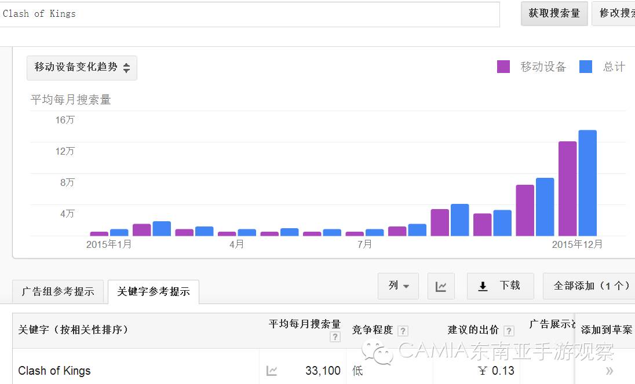Viewport: 635px width, 384px height.
Task: Expand the 列 columns dropdown
Action: tap(398, 286)
